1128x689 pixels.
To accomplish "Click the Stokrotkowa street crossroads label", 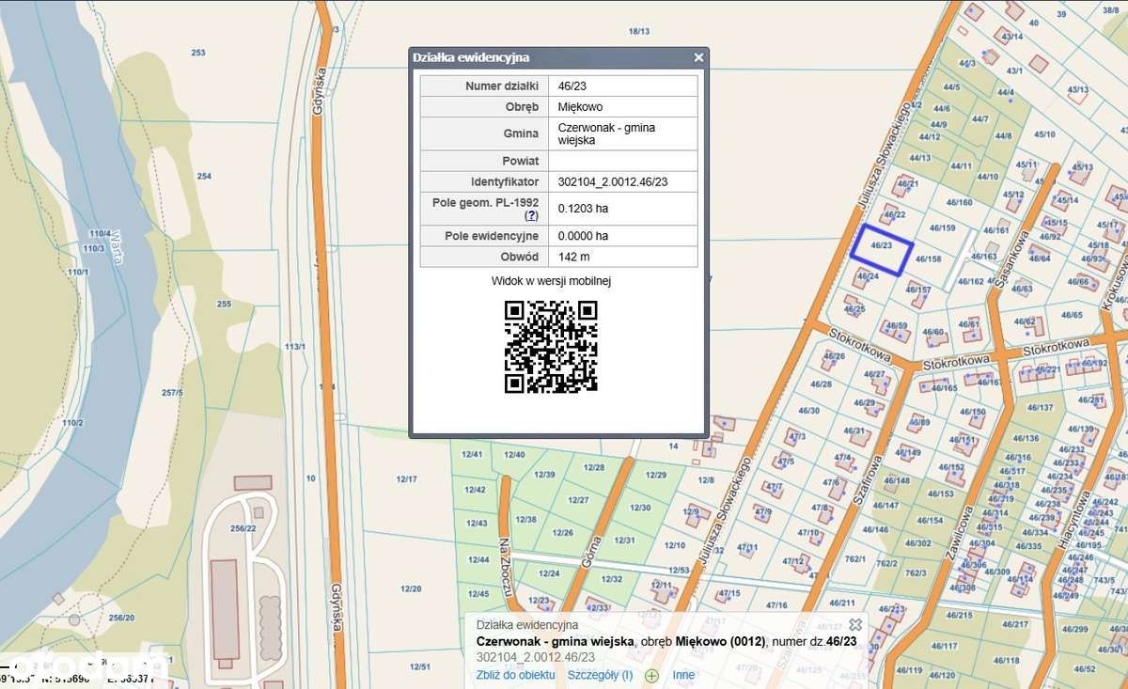I will (x=956, y=361).
